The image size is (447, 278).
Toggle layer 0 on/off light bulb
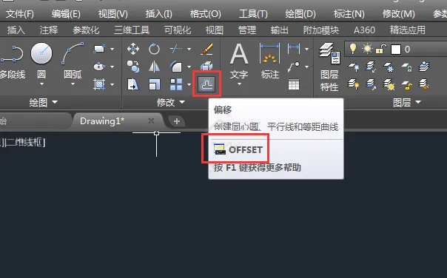(x=353, y=49)
